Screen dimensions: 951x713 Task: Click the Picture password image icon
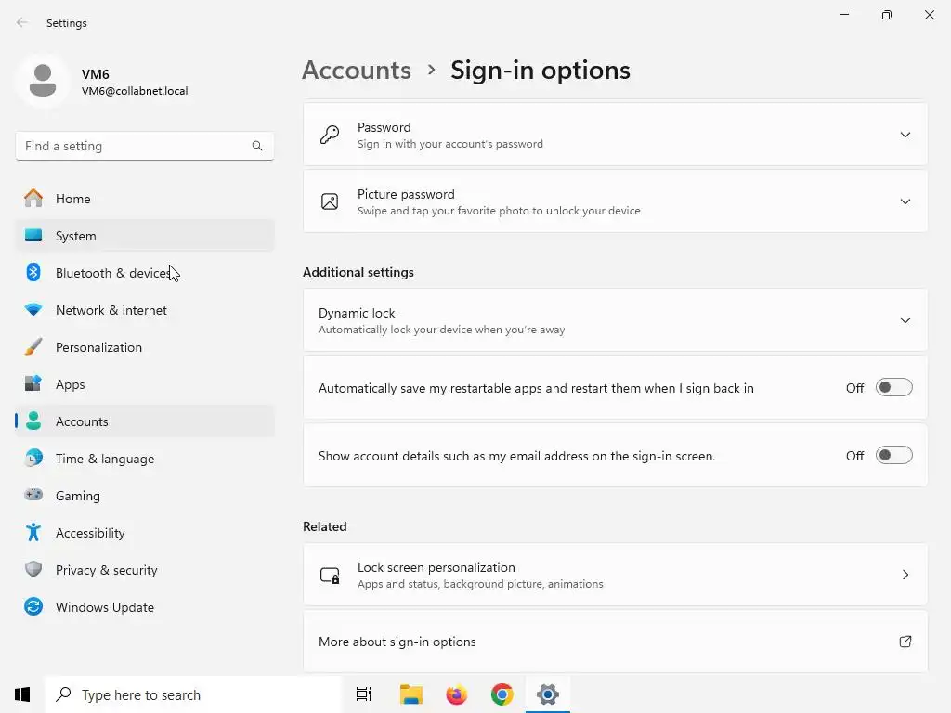click(330, 201)
